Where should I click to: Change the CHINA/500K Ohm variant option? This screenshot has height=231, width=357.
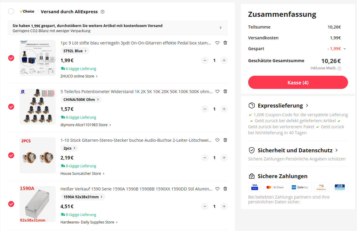point(81,99)
